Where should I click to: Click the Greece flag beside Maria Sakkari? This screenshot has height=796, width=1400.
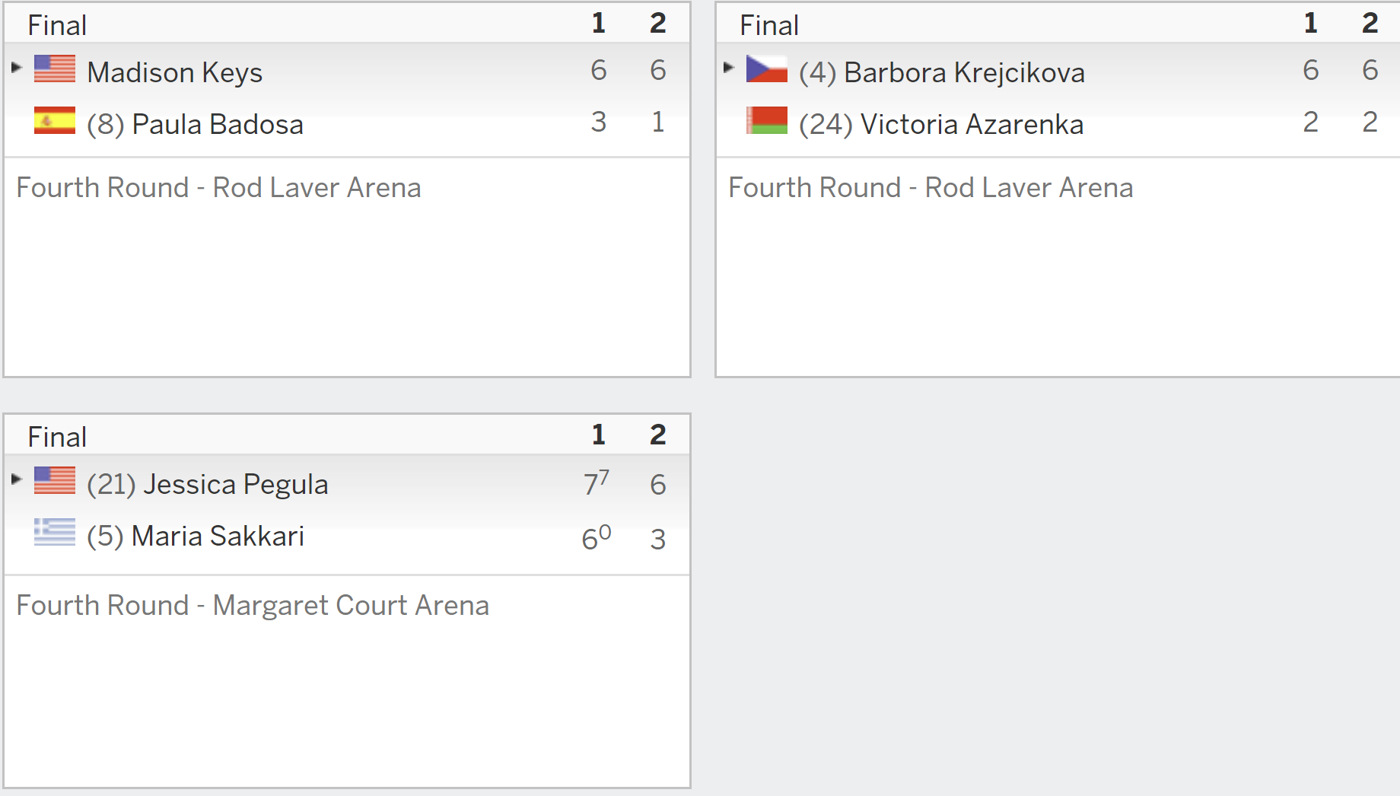55,532
